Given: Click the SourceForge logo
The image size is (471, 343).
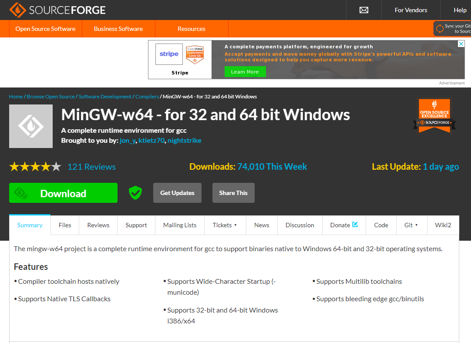Looking at the screenshot, I should (57, 10).
